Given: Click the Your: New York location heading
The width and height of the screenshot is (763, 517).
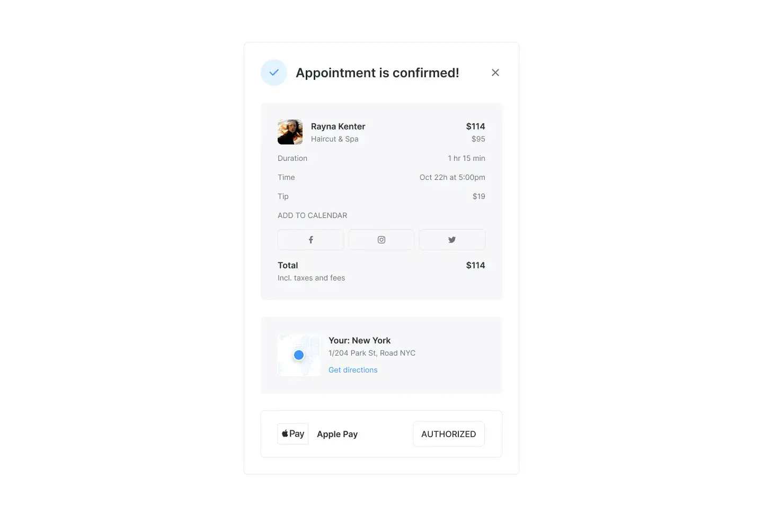Looking at the screenshot, I should [x=360, y=340].
